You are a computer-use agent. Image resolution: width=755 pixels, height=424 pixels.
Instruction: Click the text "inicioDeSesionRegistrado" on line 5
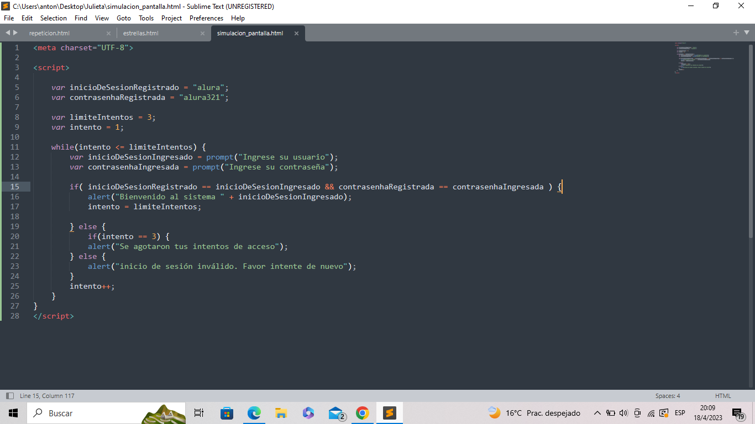coord(124,87)
